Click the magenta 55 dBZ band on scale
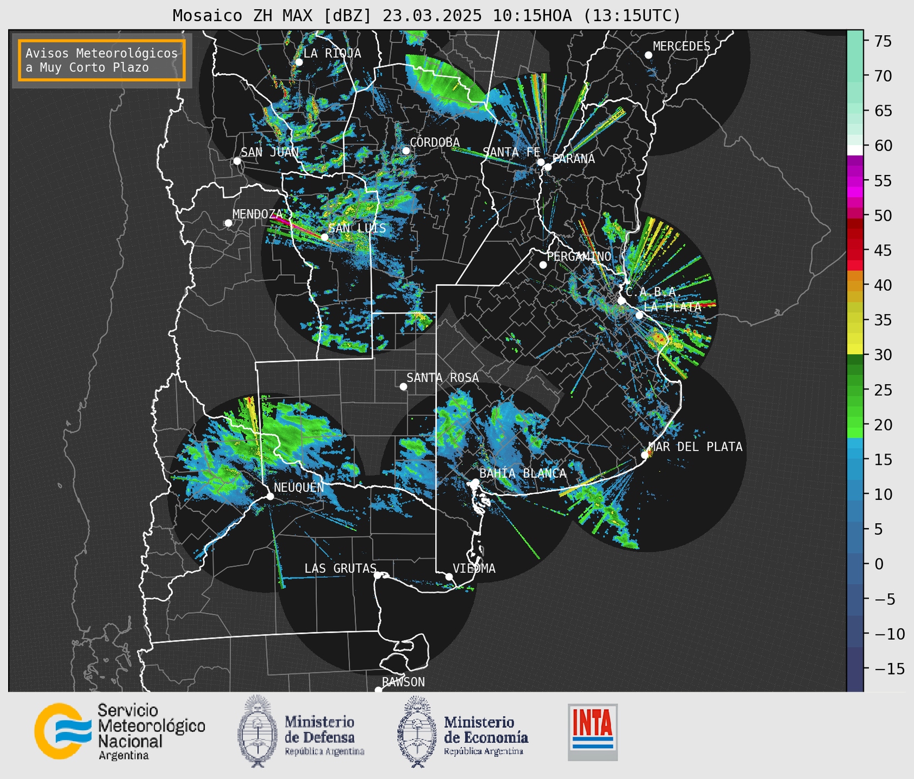Image resolution: width=914 pixels, height=779 pixels. click(x=855, y=181)
